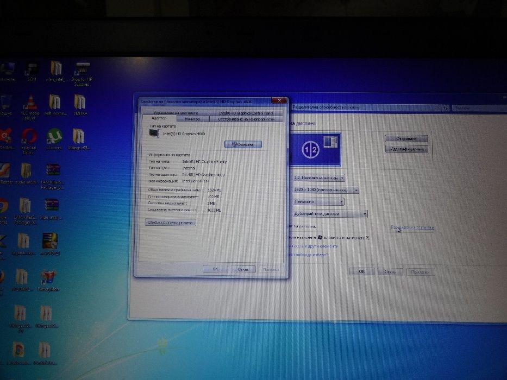
Task: Open the Computer desktop icon
Action: point(7,72)
